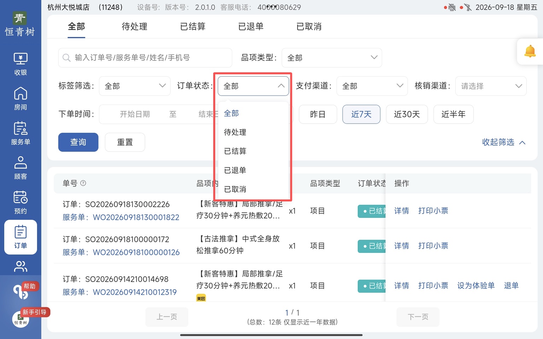Click the 美团 badge on the third order
Image resolution: width=543 pixels, height=339 pixels.
coord(201,298)
